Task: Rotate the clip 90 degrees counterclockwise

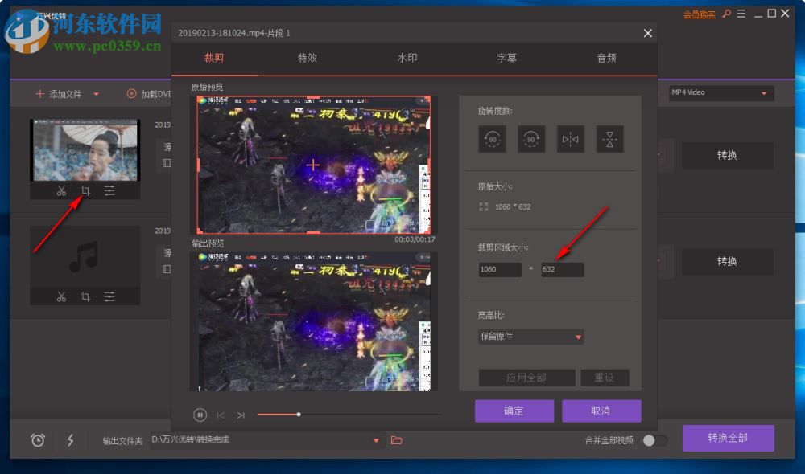Action: click(492, 138)
